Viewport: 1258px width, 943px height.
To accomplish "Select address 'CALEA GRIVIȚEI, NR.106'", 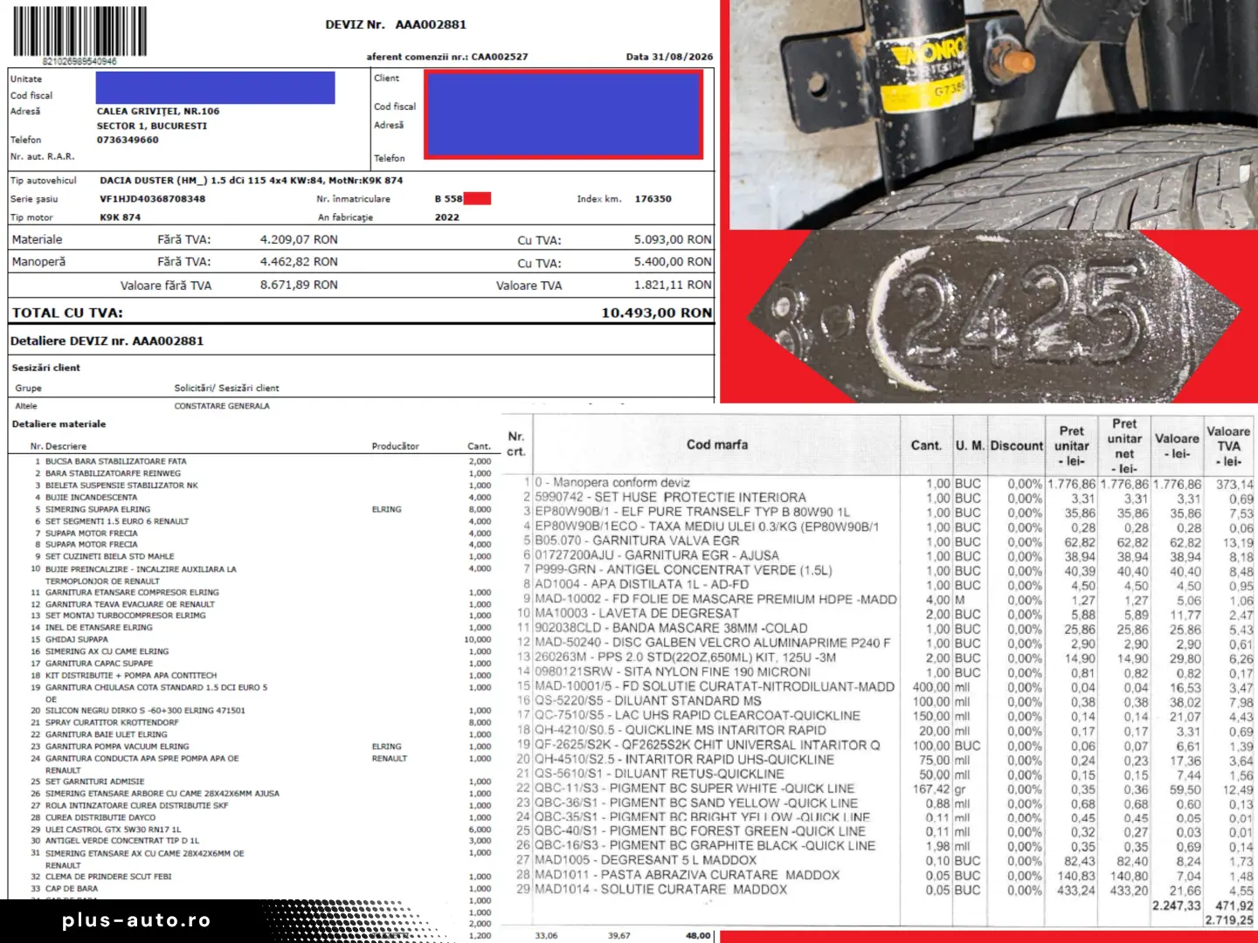I will click(x=158, y=112).
